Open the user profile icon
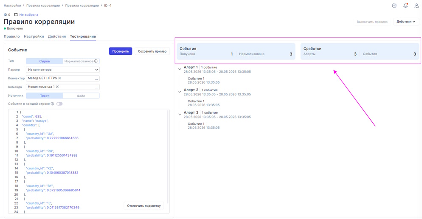This screenshot has width=422, height=219. (x=416, y=6)
